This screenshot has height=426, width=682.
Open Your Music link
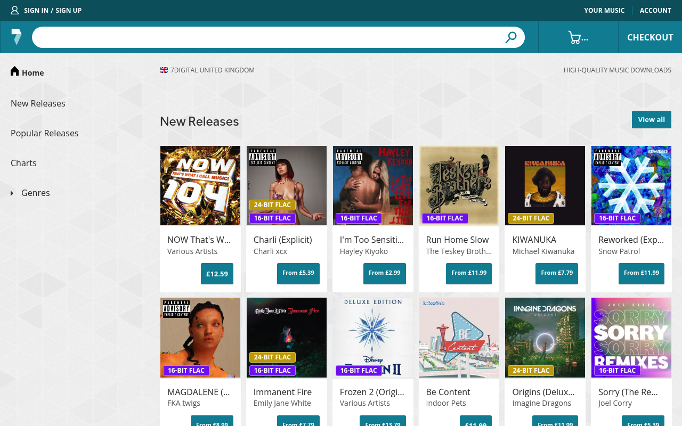(x=604, y=10)
